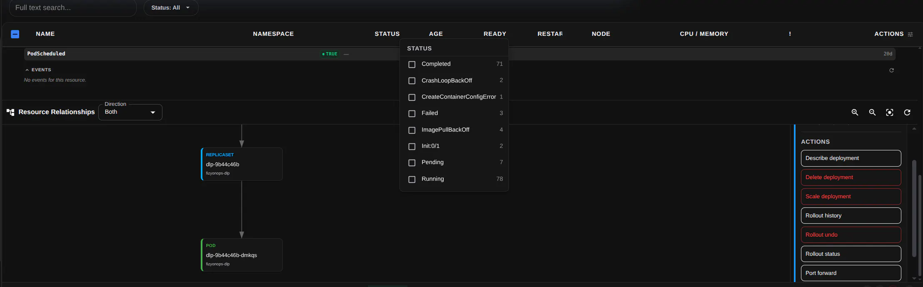Click the Resource Relationships tree icon
Screen dimensions: 923x287
pos(10,112)
